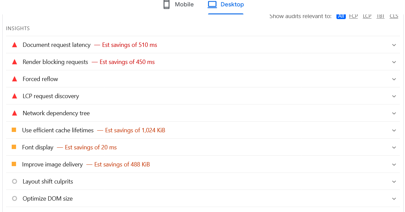The height and width of the screenshot is (212, 405).
Task: Click gray circle beside Optimize DOM size
Action: (14, 199)
